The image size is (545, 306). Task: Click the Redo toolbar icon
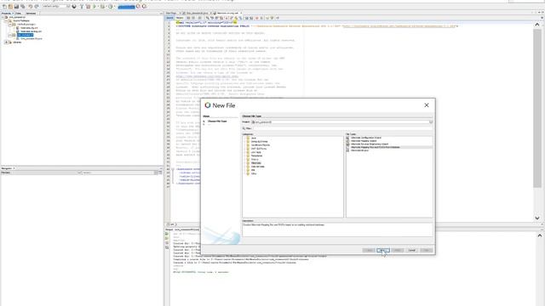(x=36, y=6)
